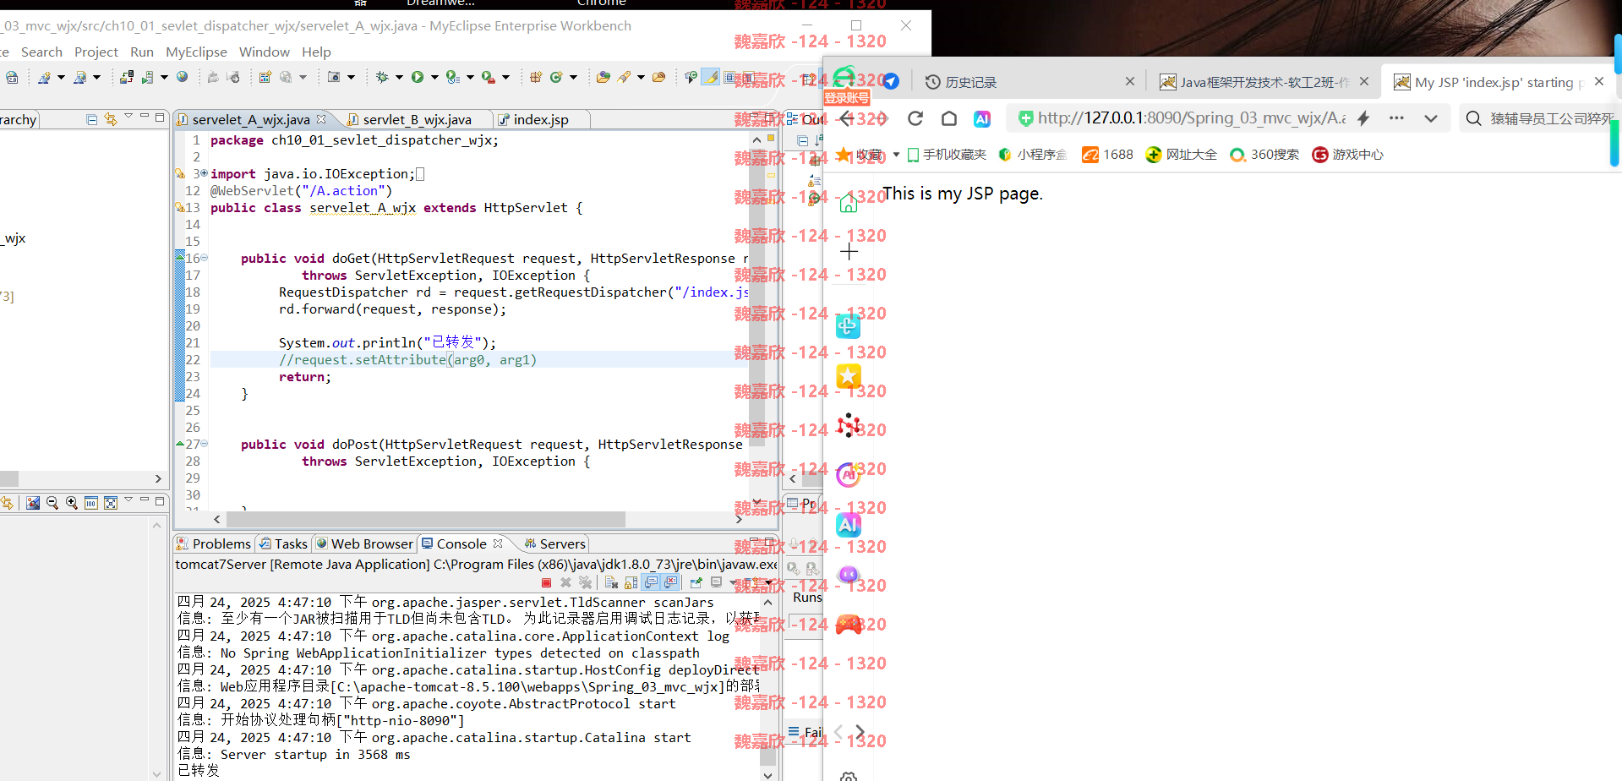
Task: Click the AI assistant icon beside address bar
Action: pos(982,119)
